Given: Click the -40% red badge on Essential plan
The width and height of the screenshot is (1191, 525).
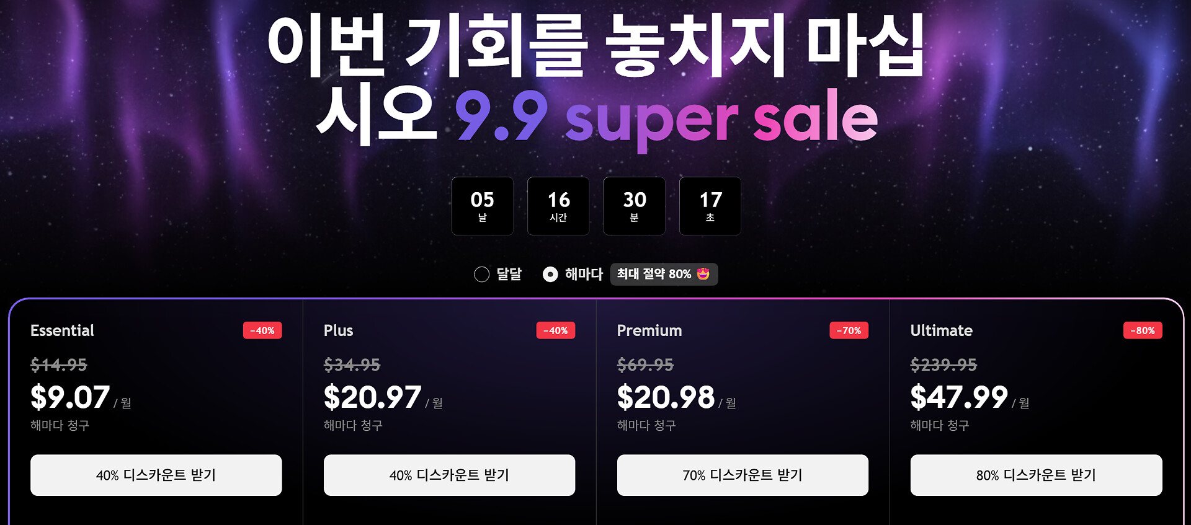Looking at the screenshot, I should click(262, 330).
